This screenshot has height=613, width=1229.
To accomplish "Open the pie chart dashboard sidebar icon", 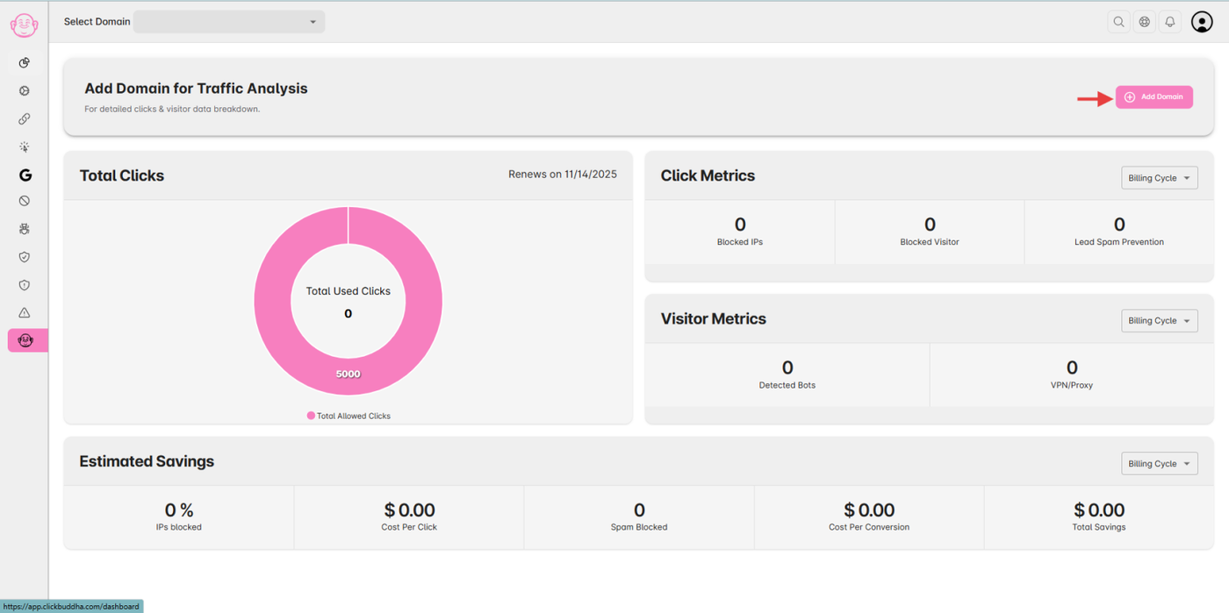I will point(25,62).
